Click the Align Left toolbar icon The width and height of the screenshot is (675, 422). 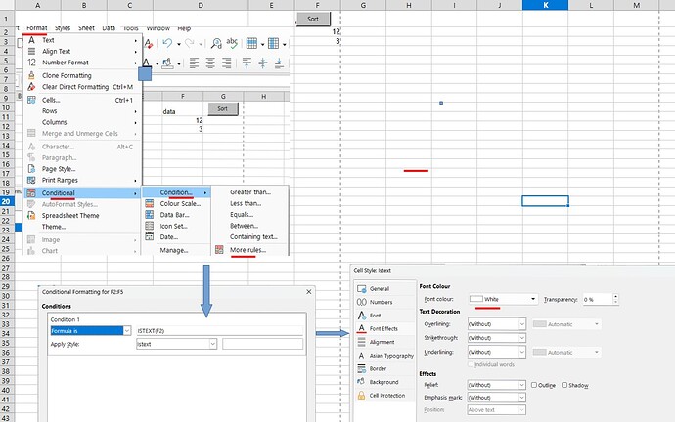[x=194, y=63]
